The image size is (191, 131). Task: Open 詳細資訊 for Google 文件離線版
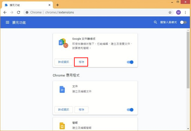[64, 62]
